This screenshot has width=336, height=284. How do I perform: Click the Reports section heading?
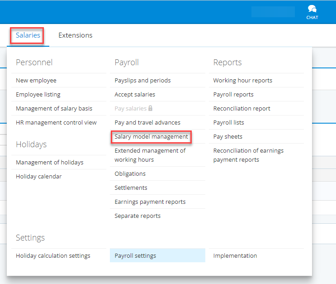pyautogui.click(x=227, y=63)
